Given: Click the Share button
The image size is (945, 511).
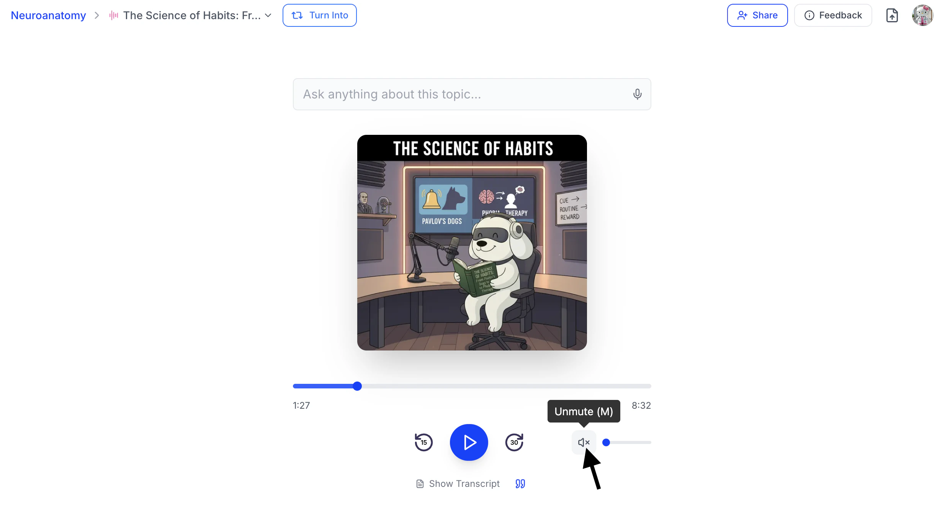Looking at the screenshot, I should (757, 15).
